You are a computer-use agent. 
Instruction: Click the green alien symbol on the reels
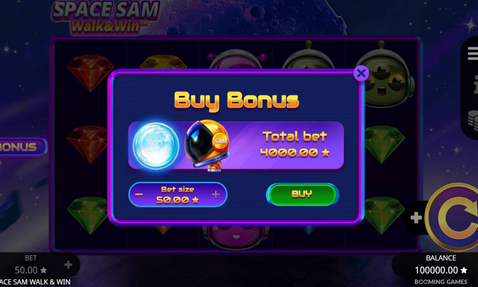(x=385, y=75)
